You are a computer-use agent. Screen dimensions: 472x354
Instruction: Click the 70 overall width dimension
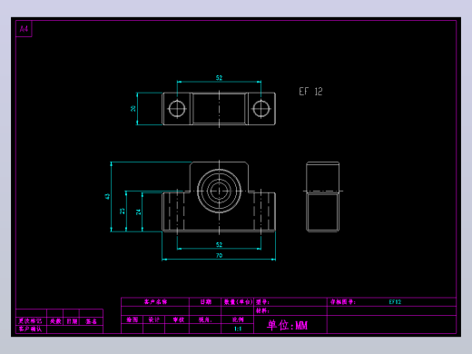(x=219, y=255)
